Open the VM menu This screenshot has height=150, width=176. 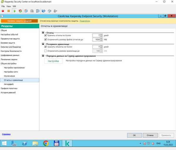(14, 6)
